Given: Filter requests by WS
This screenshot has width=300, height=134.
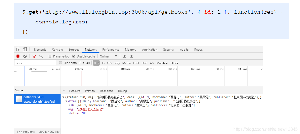Looking at the screenshot, I should pos(152,63).
